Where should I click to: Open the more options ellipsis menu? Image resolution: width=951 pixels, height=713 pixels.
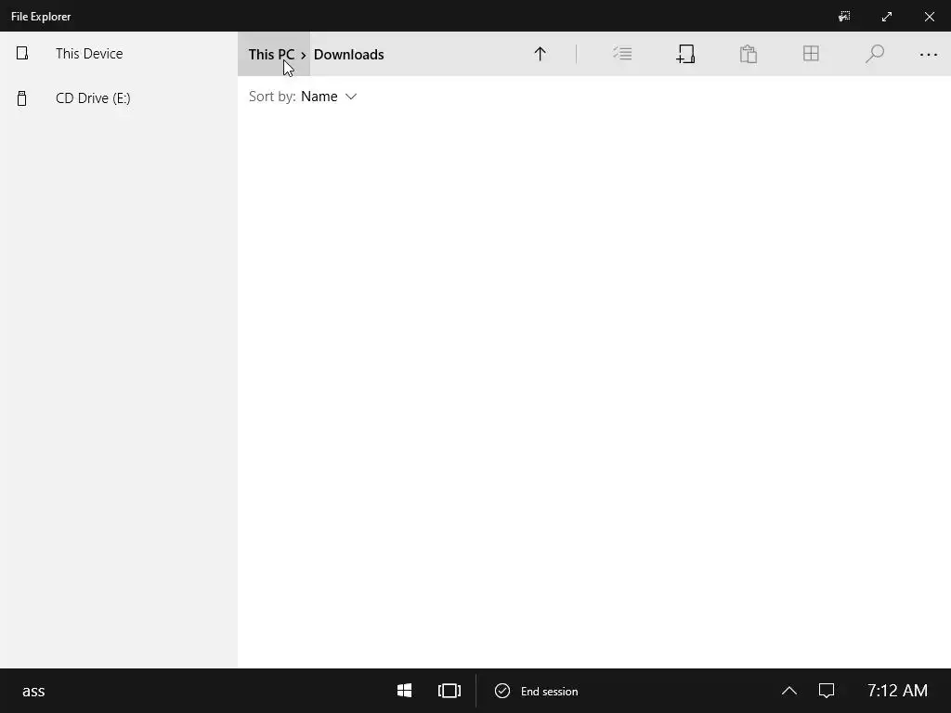[929, 55]
